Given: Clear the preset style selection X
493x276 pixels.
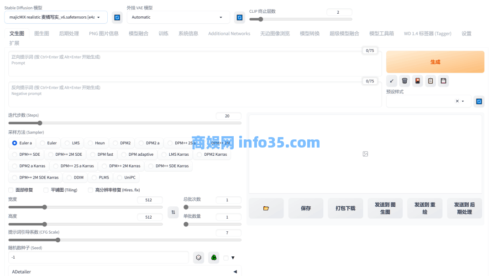Looking at the screenshot, I should [x=457, y=101].
